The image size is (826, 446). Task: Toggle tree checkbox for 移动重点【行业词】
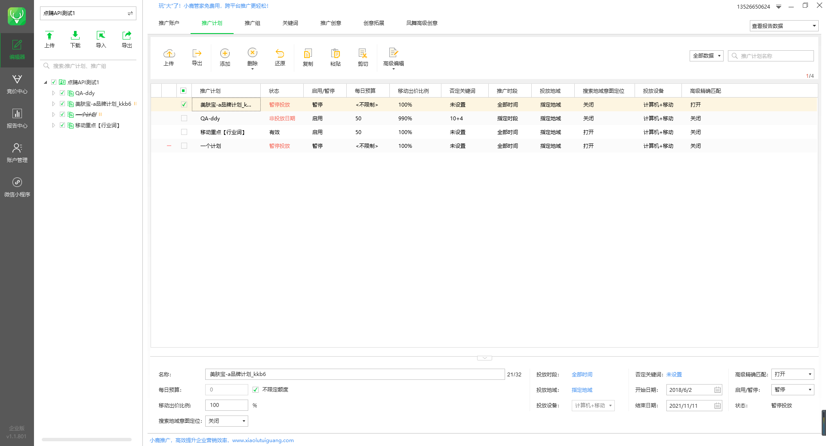click(62, 125)
